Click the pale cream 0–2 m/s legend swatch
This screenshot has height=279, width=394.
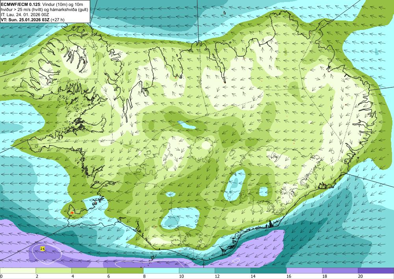(x=18, y=271)
